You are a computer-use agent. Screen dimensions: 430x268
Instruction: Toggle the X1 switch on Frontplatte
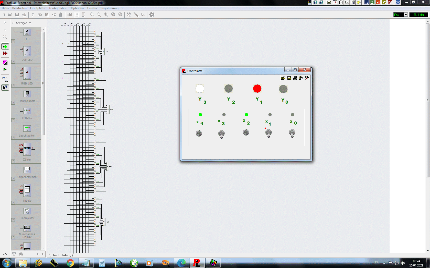pyautogui.click(x=268, y=133)
